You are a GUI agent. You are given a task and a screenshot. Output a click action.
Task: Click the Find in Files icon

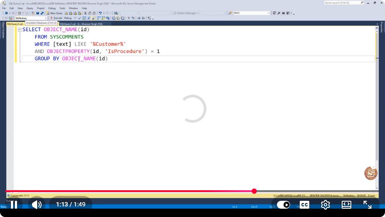pyautogui.click(x=230, y=13)
